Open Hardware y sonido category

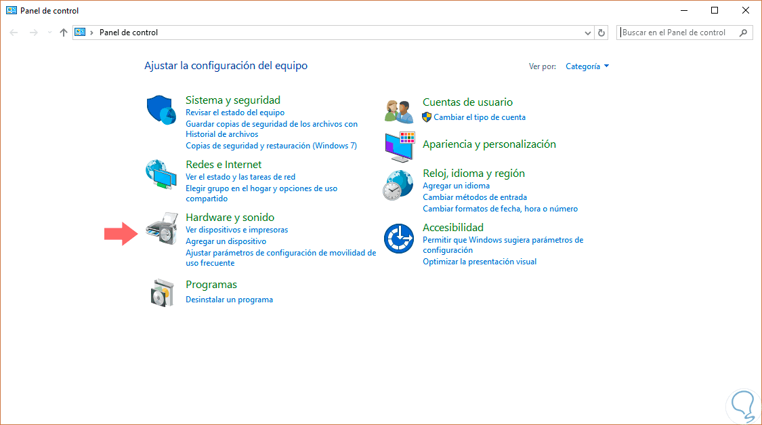[x=230, y=218]
